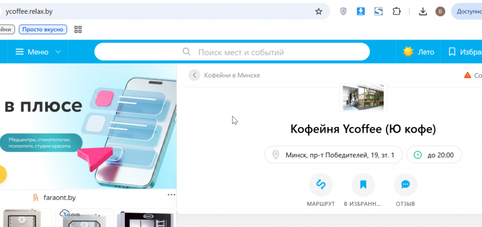The width and height of the screenshot is (482, 227).
Task: Open the address 'Минск, пр-т Победителей, 19'
Action: (333, 155)
